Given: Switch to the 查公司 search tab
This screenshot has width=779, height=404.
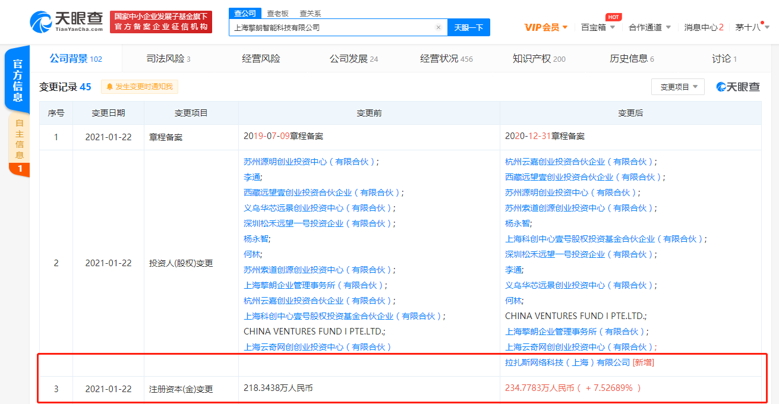Looking at the screenshot, I should pyautogui.click(x=245, y=13).
